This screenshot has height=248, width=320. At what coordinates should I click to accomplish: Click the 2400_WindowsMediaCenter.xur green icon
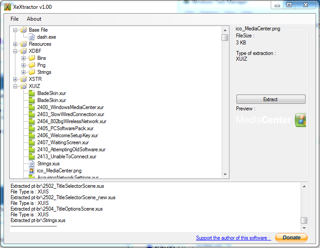click(32, 107)
